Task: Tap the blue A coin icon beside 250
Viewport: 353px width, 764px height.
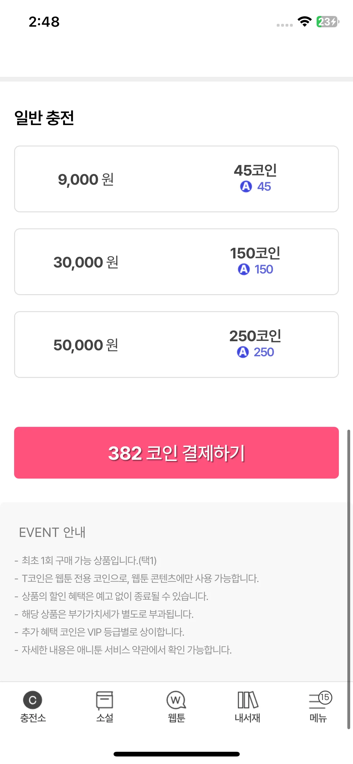Action: 243,352
